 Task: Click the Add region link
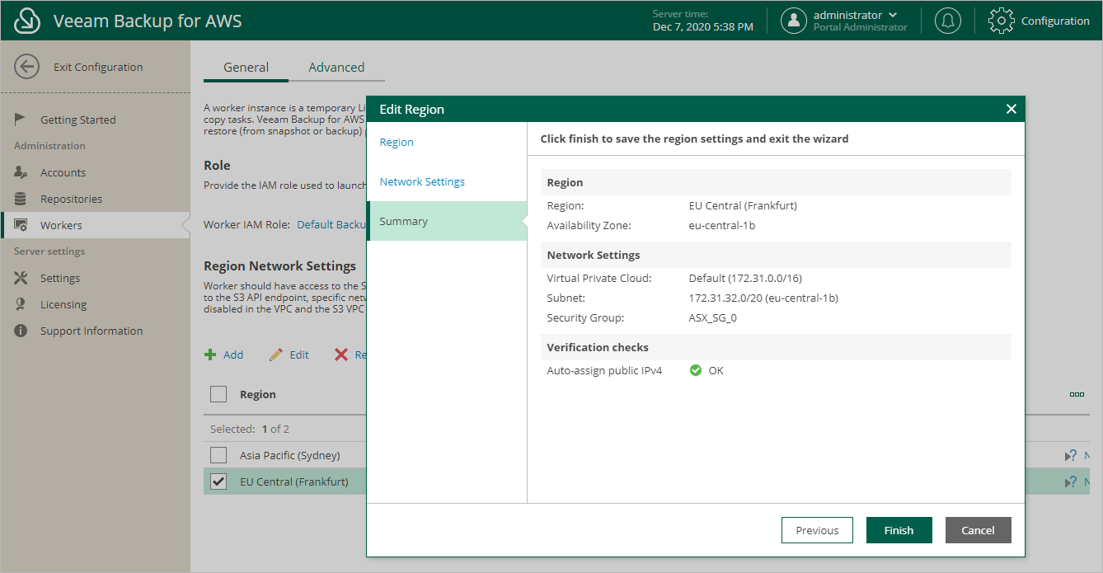point(233,355)
